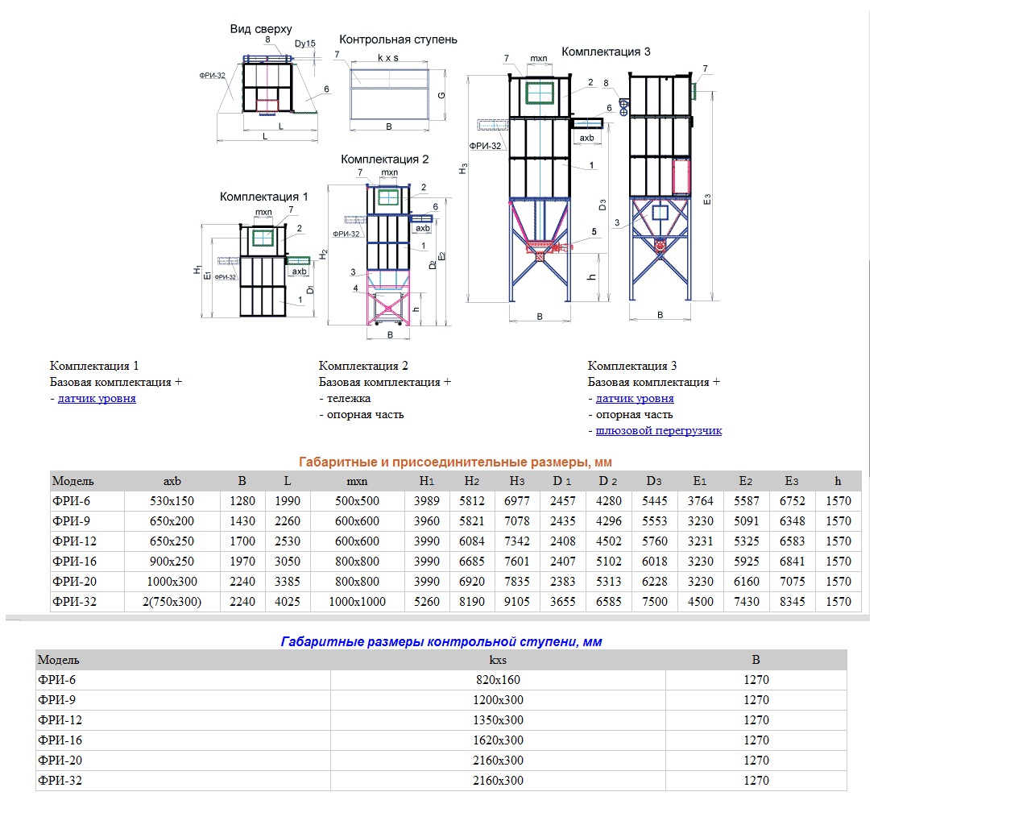Click 'опорная часть' under Комплектация 2
1031x825 pixels.
365,415
